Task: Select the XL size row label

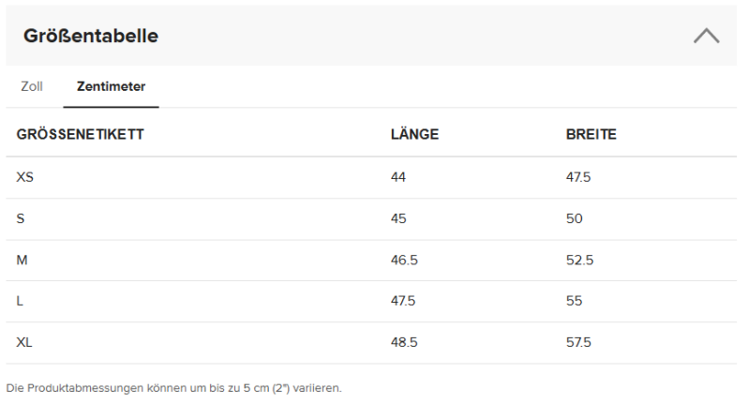Action: pos(25,342)
